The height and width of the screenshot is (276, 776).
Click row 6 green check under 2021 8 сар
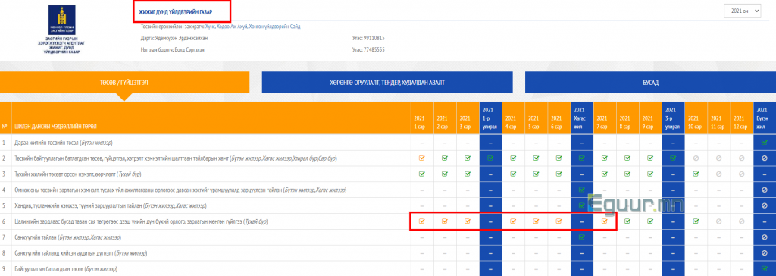(x=627, y=221)
